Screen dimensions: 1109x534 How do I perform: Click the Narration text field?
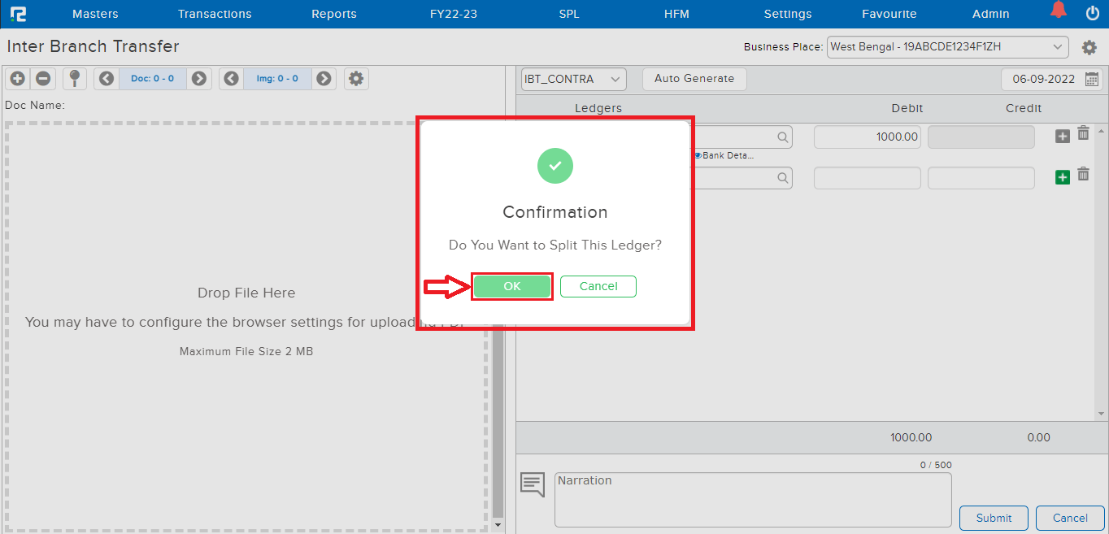coord(752,500)
